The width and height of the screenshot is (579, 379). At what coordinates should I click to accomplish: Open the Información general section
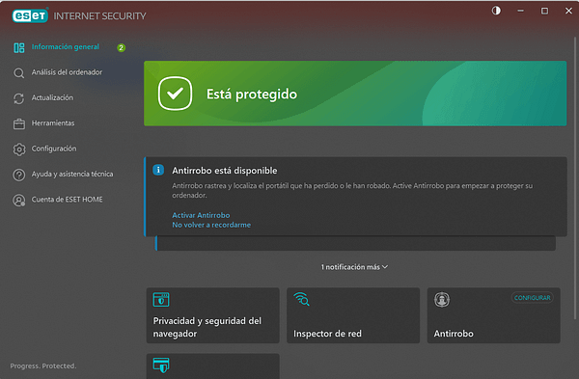66,47
